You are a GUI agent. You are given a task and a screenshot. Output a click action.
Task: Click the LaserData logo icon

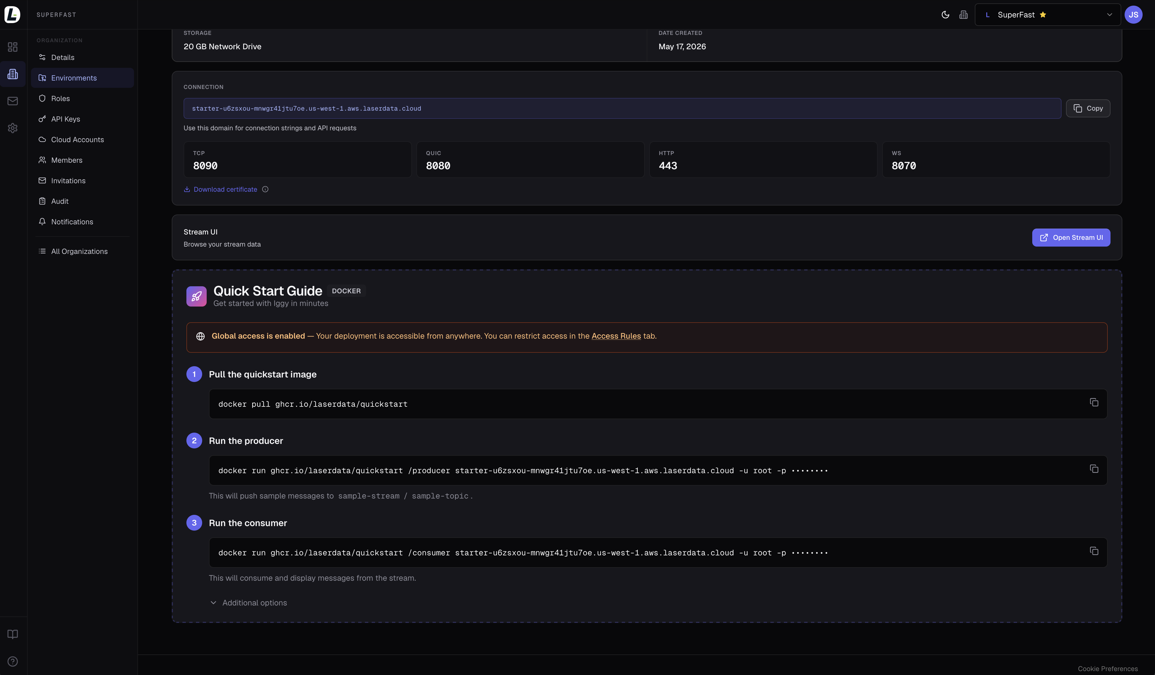[x=12, y=14]
